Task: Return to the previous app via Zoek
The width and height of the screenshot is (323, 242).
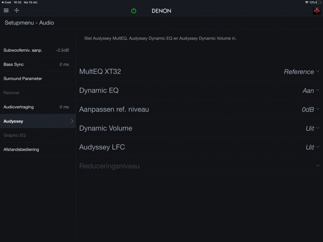Action: (x=6, y=2)
